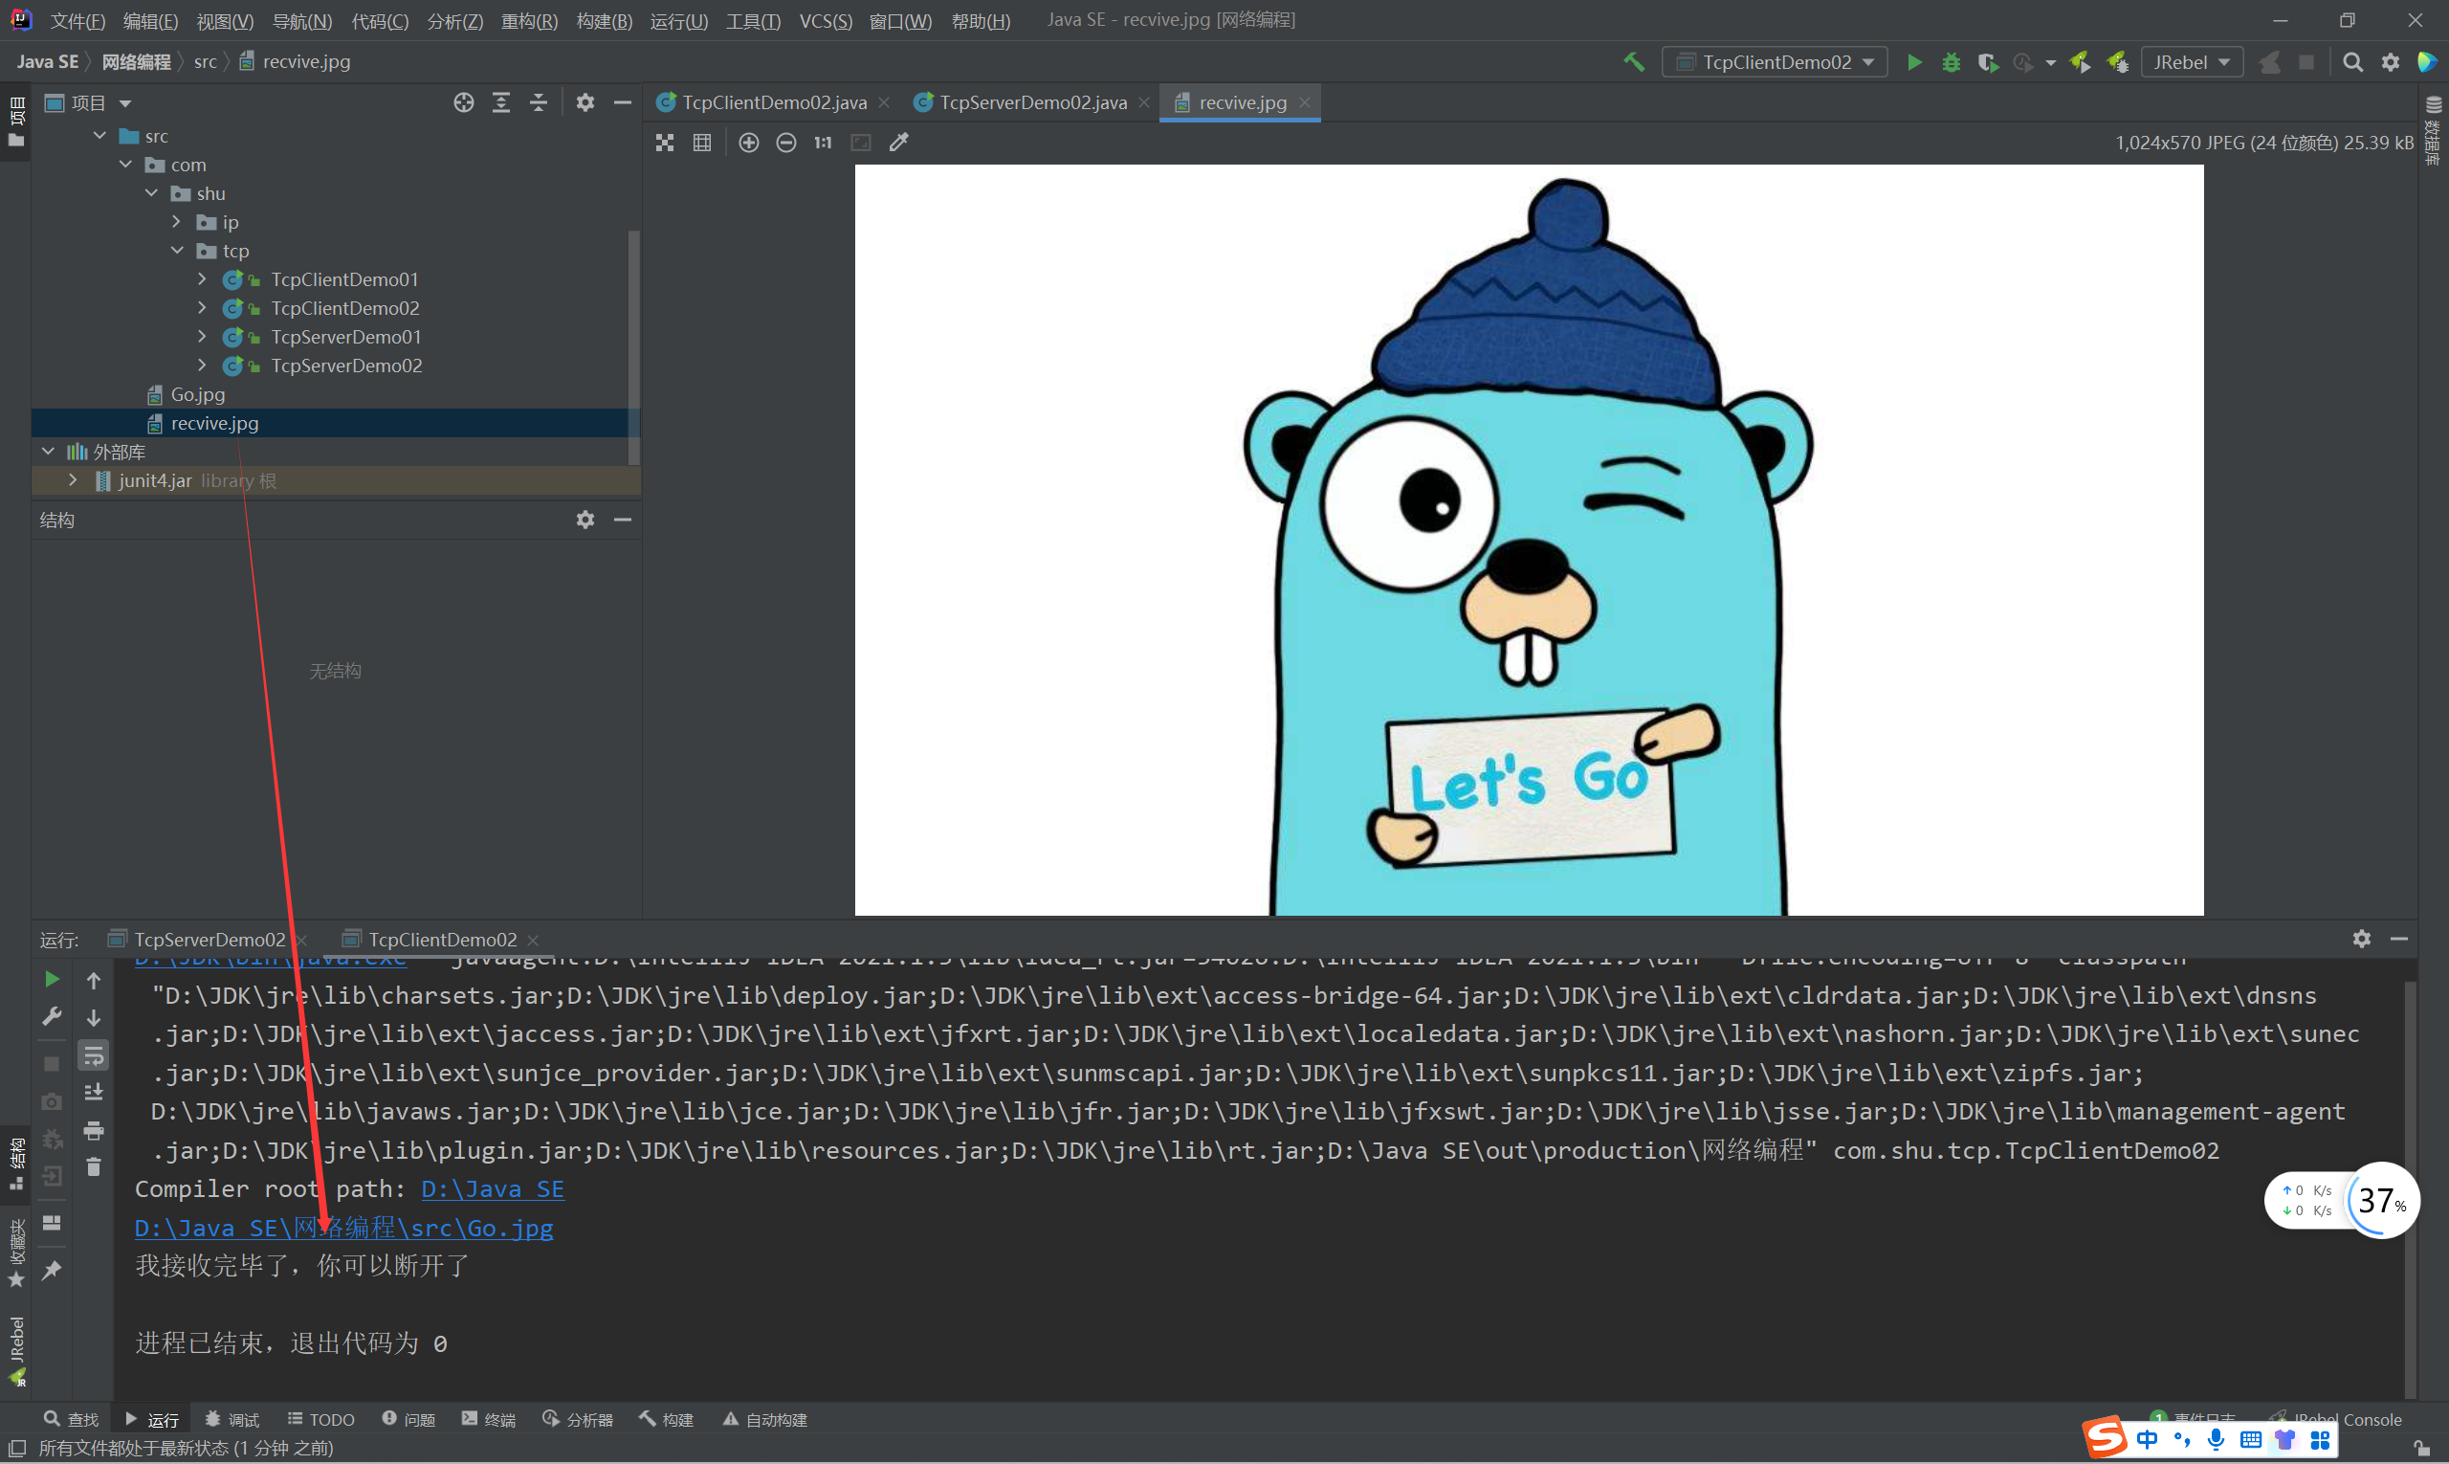Set image to actual size 1:1
Image resolution: width=2449 pixels, height=1464 pixels.
click(824, 143)
